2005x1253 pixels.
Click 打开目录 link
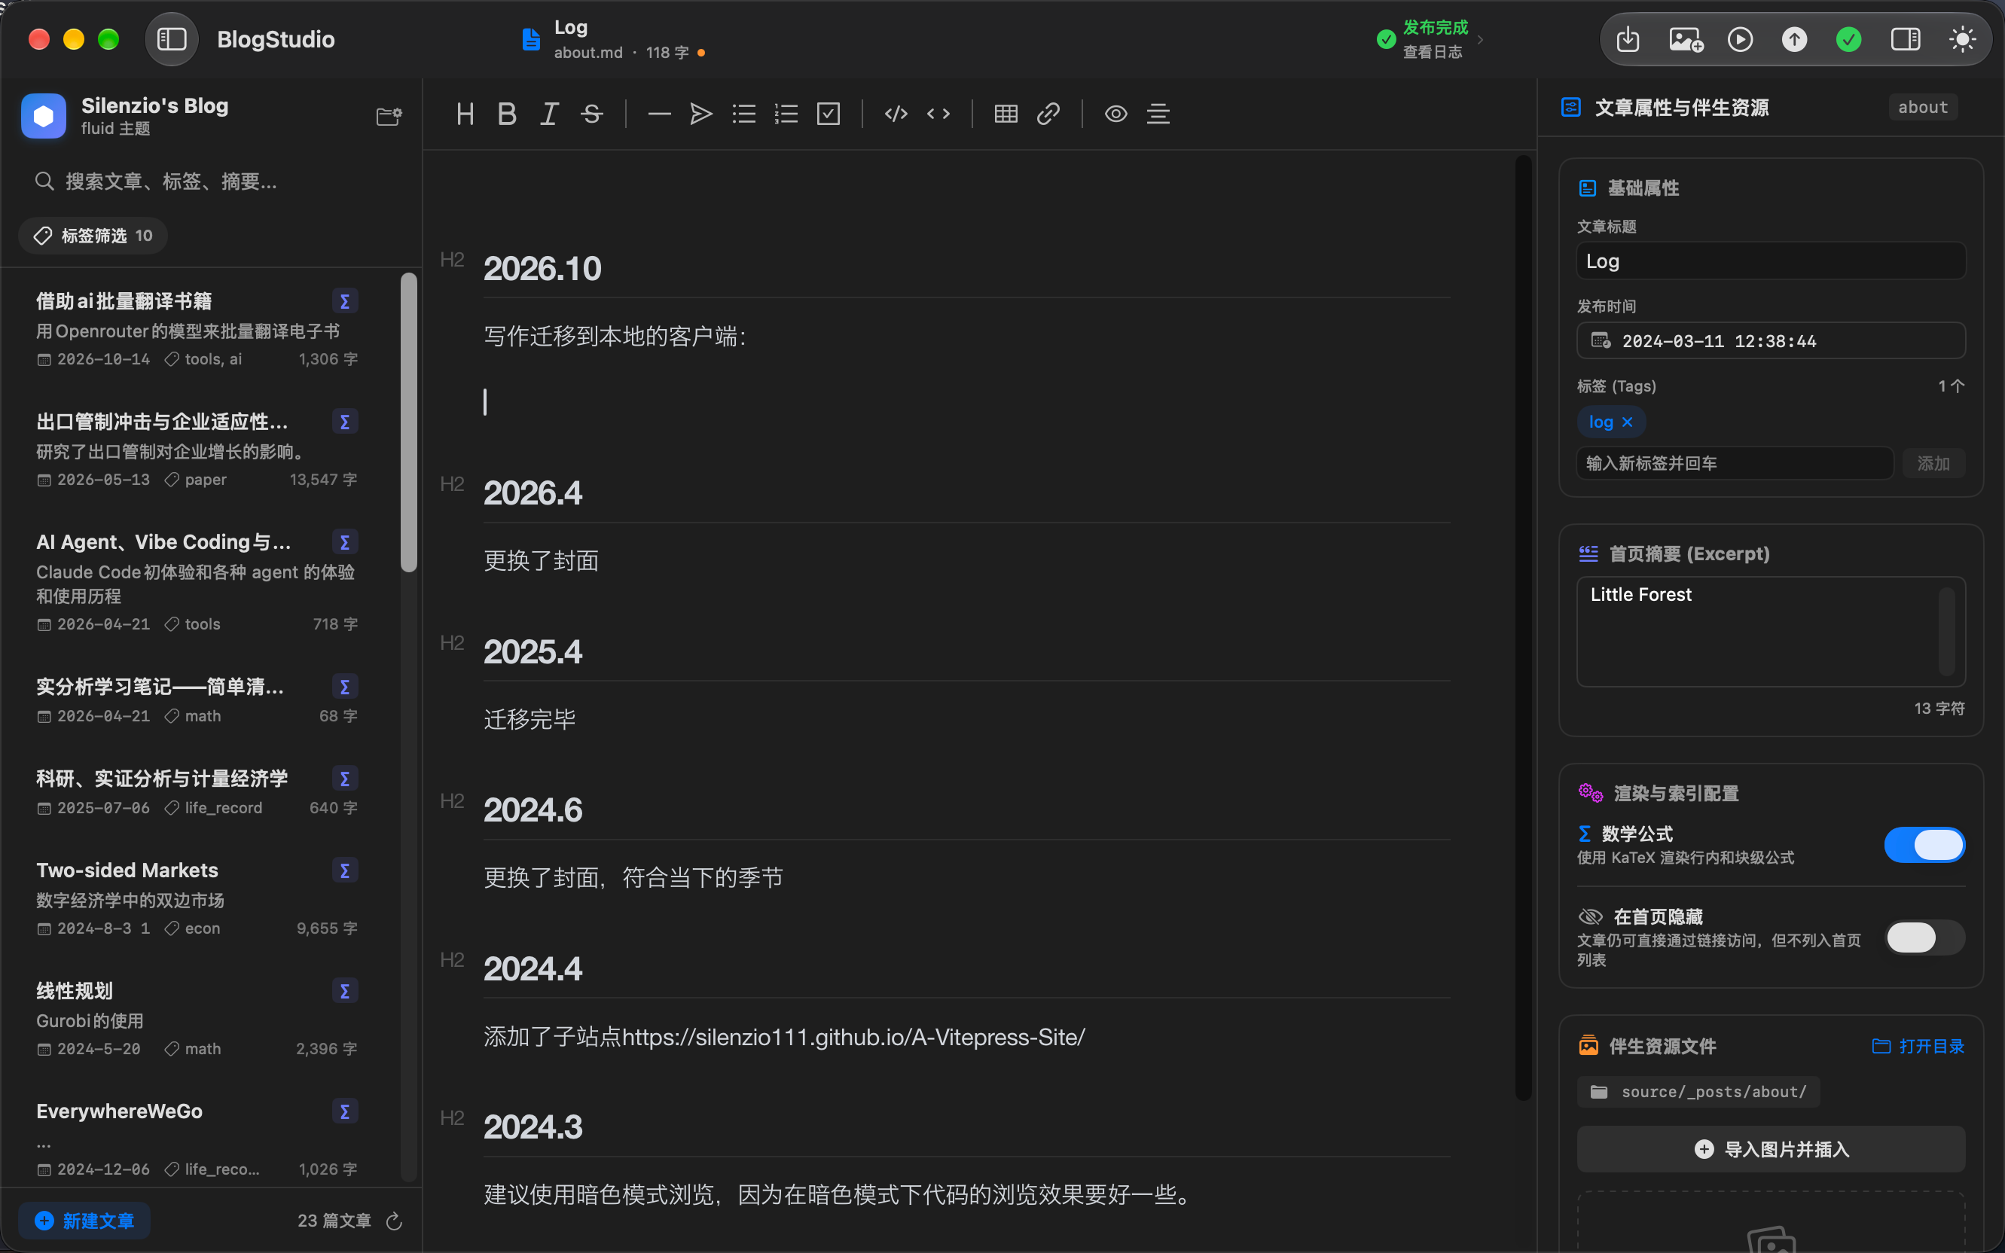[1918, 1046]
